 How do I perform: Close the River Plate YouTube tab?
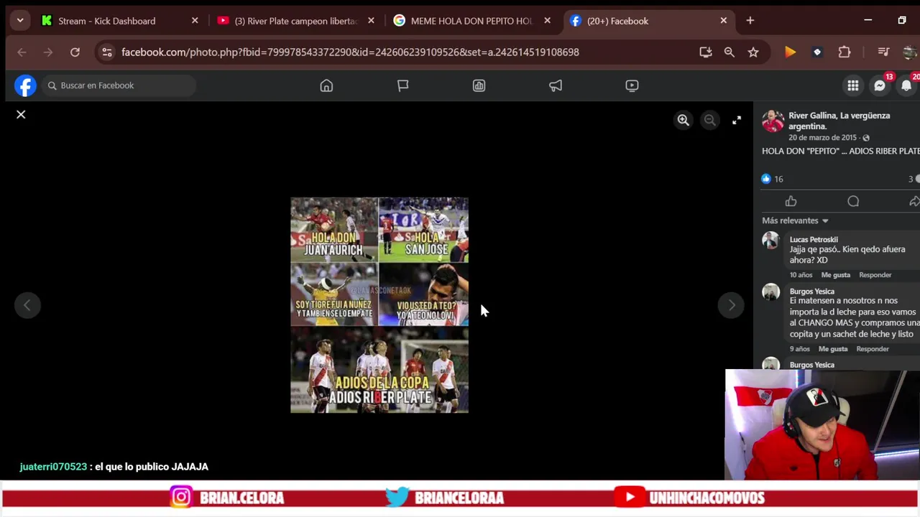click(x=371, y=21)
